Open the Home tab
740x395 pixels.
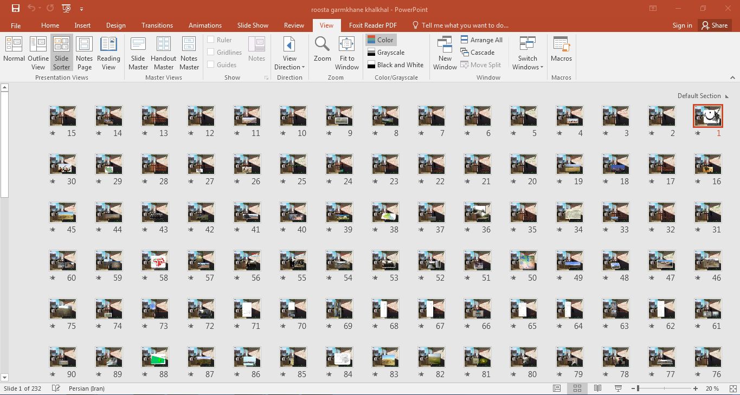coord(50,25)
